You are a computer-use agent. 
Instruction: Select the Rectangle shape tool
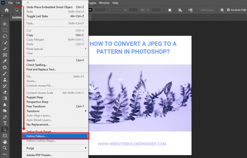5,136
